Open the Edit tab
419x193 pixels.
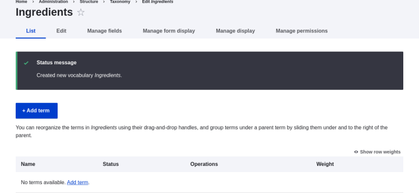click(61, 31)
